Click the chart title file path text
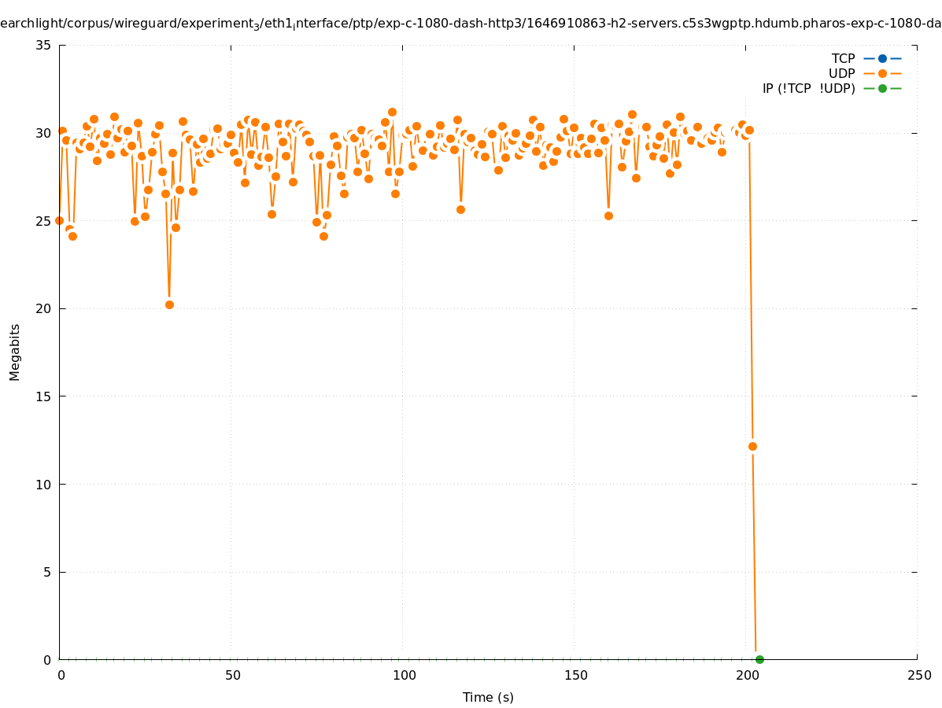 [471, 24]
